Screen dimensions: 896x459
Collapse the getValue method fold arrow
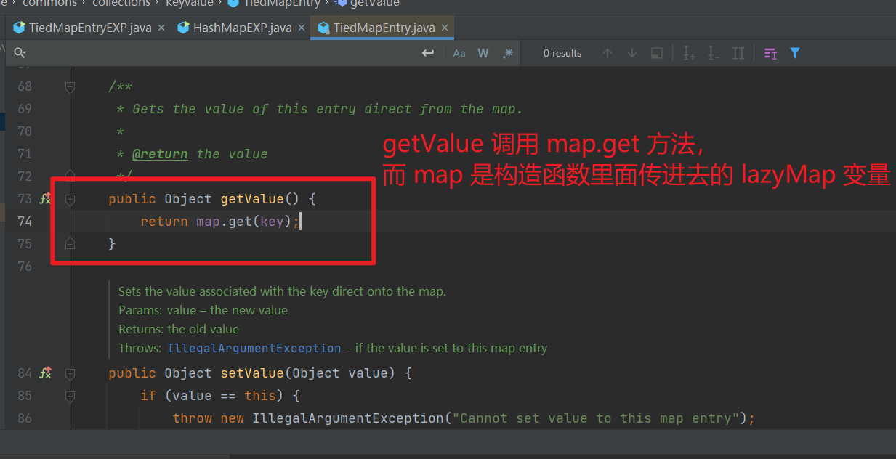point(70,198)
